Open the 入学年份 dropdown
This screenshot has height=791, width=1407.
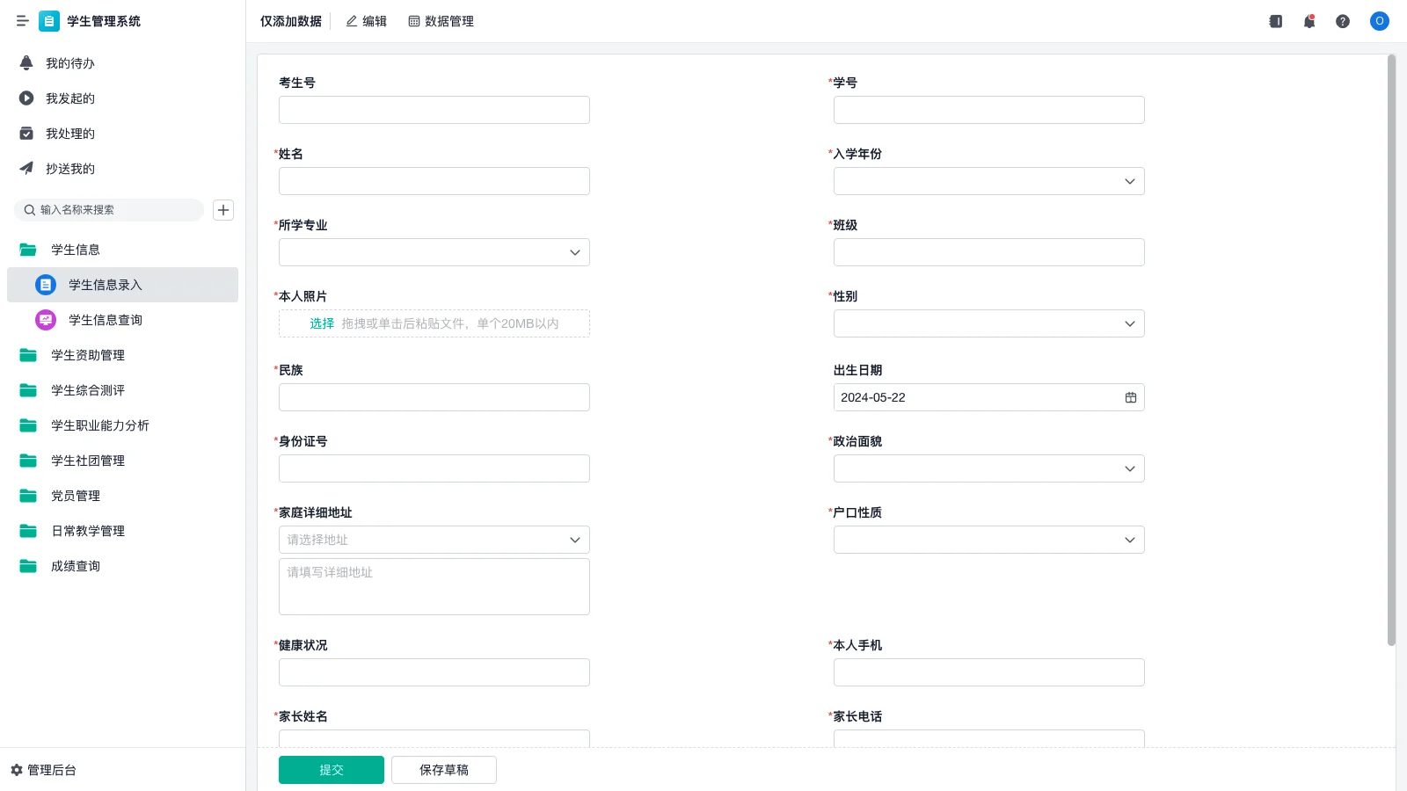point(1129,181)
